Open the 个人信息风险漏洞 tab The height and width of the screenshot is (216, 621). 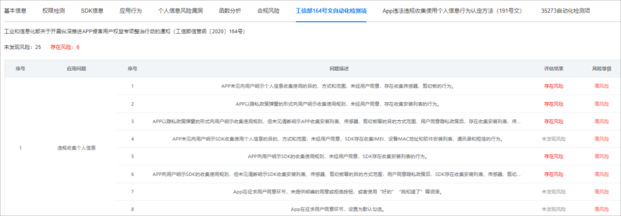(180, 11)
